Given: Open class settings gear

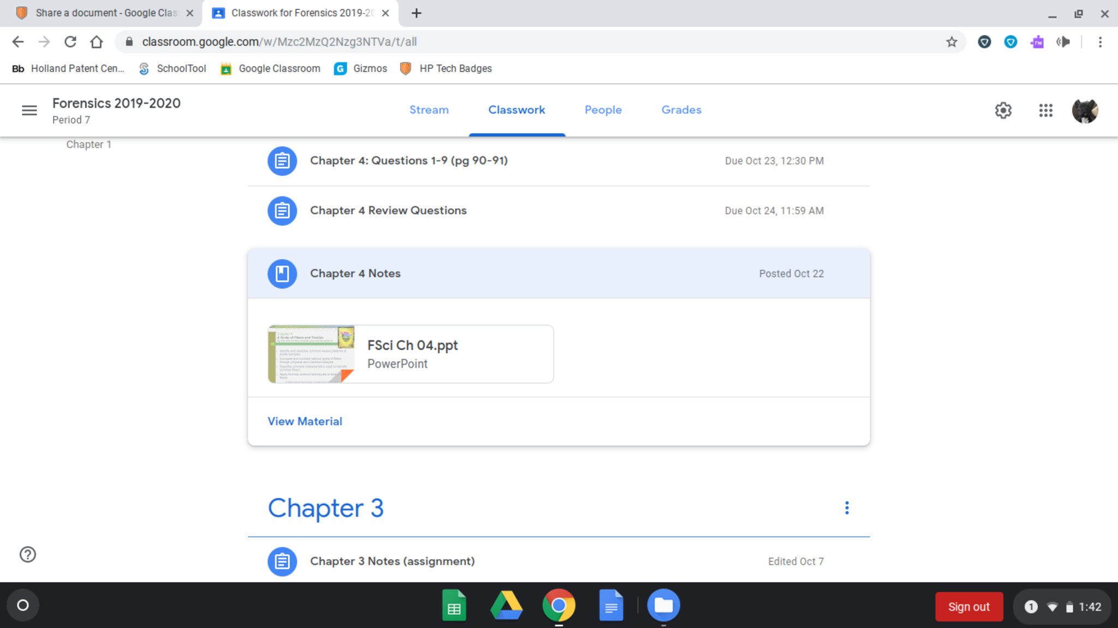Looking at the screenshot, I should pos(1003,110).
